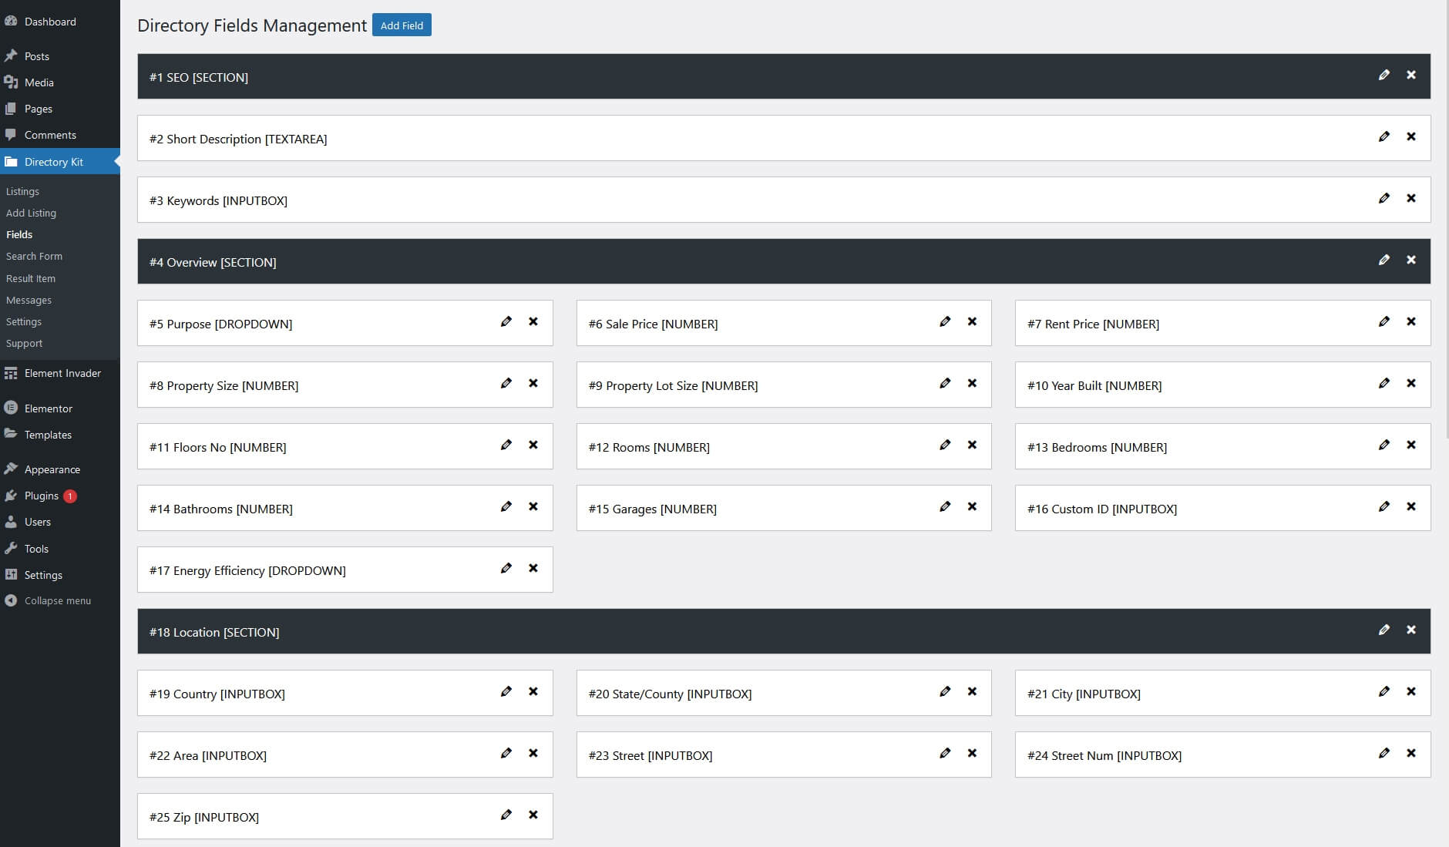Switch to the Listings page
The height and width of the screenshot is (847, 1449).
point(22,191)
